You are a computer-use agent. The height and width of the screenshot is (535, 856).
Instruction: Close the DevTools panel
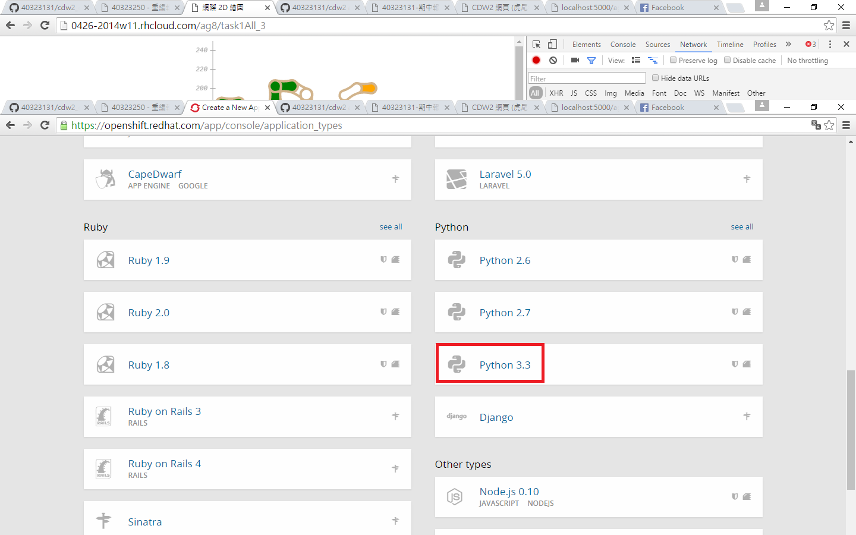click(846, 45)
